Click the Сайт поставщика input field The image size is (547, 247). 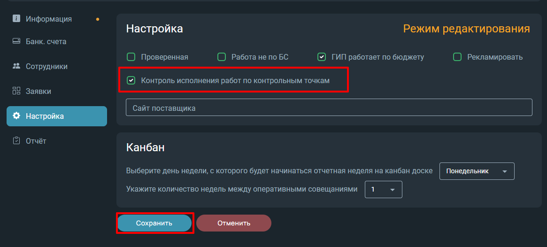coord(329,108)
